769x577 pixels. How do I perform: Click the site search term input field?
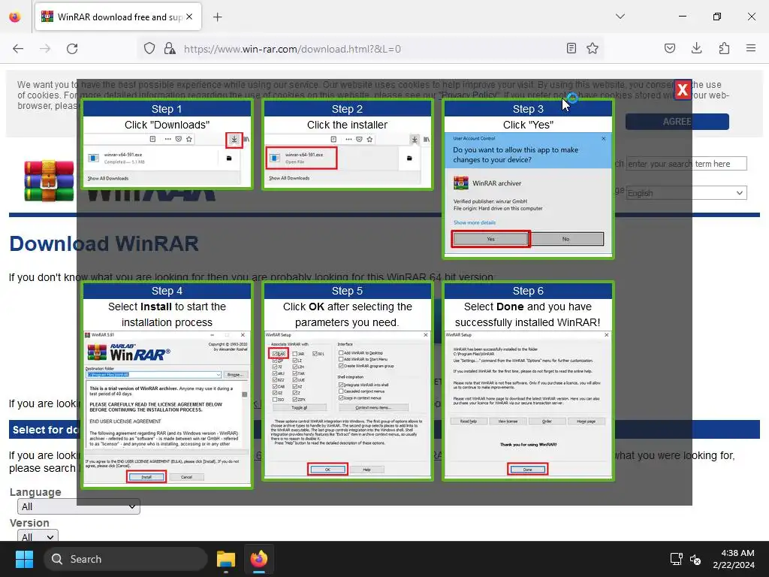[x=686, y=164]
